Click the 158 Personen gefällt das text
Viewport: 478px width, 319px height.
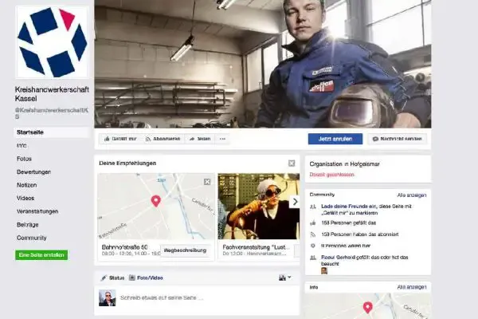348,223
